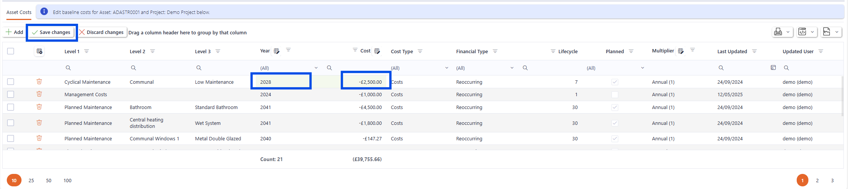
Task: Switch to the Asset Costs tab
Action: click(19, 12)
